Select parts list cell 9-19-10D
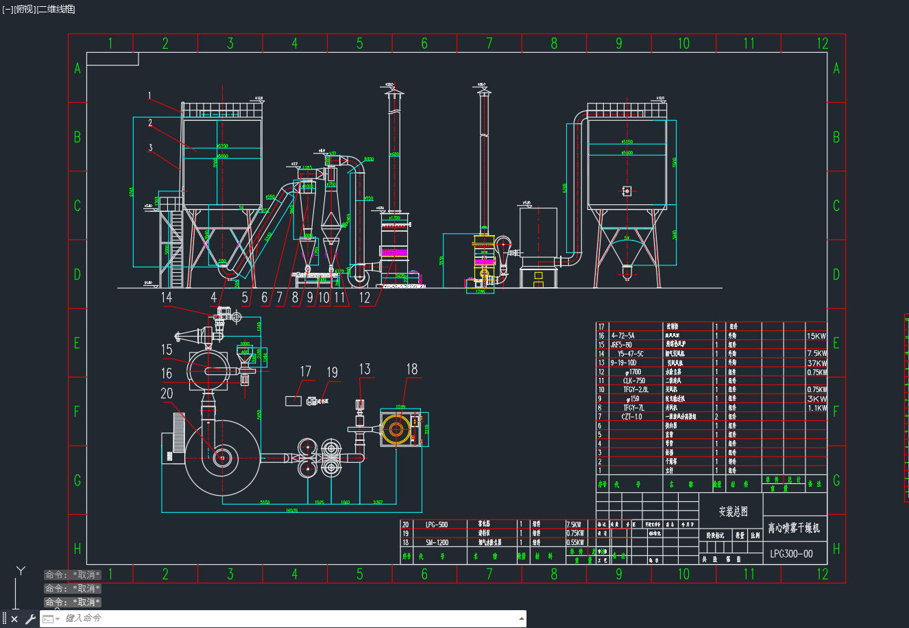This screenshot has height=628, width=909. (x=623, y=363)
